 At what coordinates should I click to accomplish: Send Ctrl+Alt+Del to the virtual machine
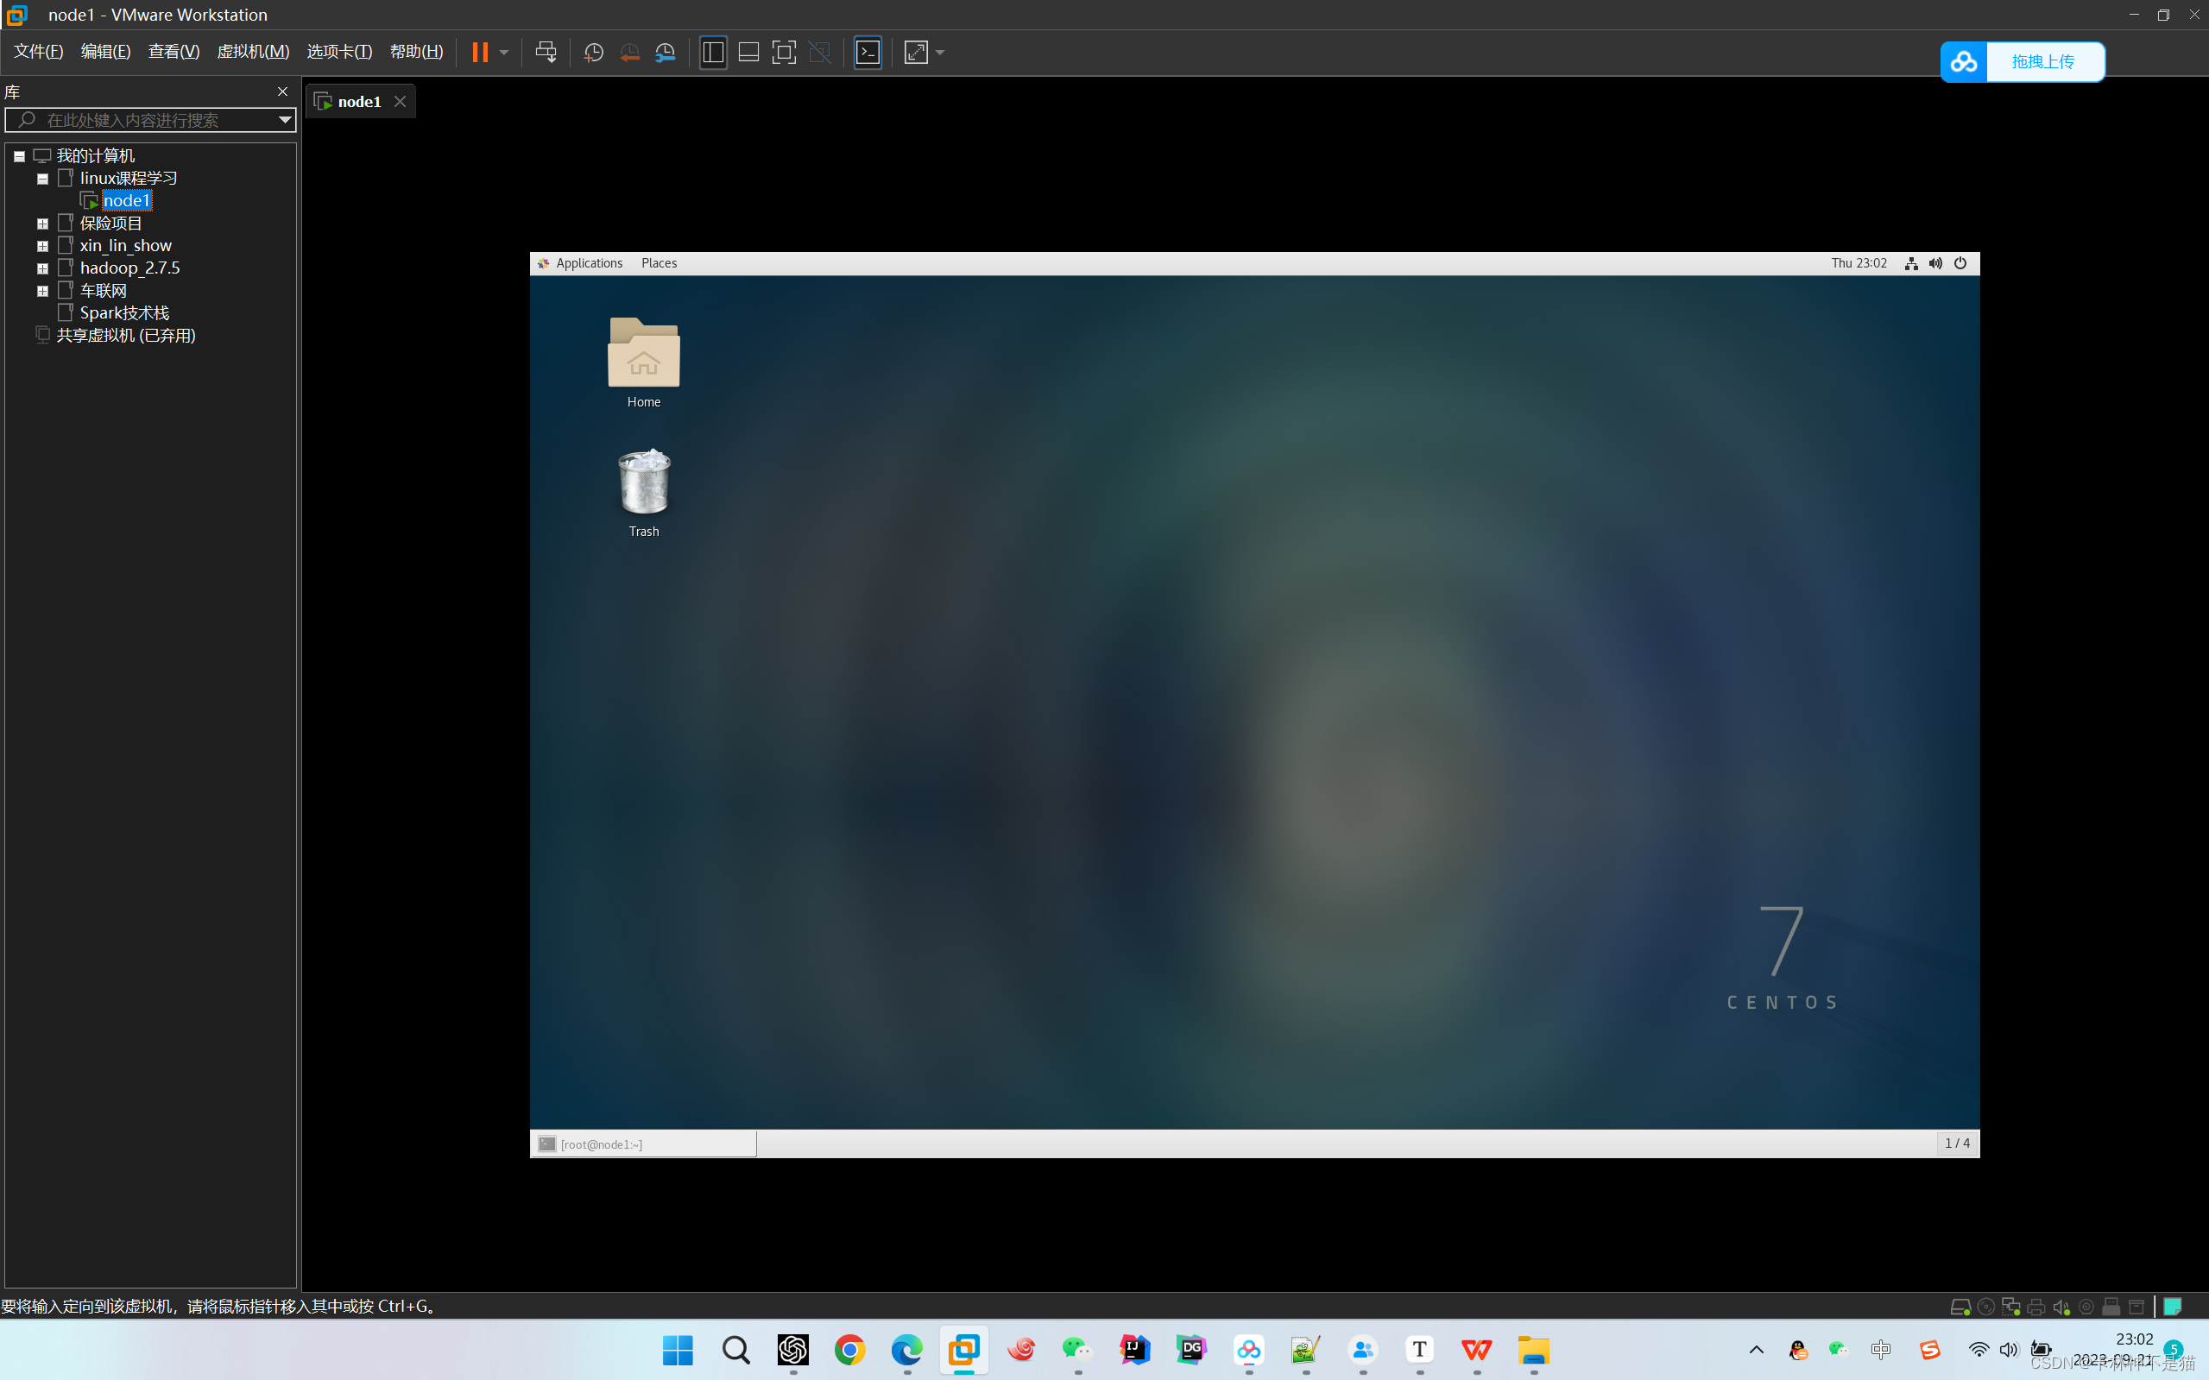[x=546, y=52]
